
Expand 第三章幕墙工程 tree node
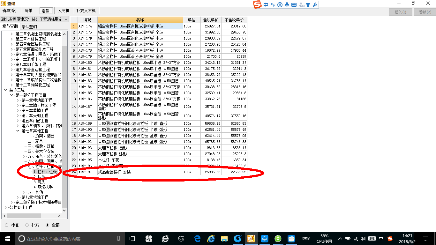18,110
